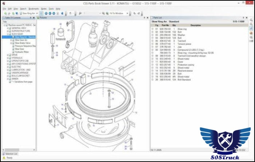Click the orange globe icon in right sidebar

click(x=251, y=33)
